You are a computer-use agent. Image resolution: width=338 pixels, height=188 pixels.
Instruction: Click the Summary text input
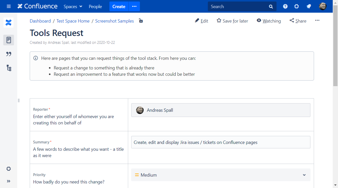coord(221,142)
